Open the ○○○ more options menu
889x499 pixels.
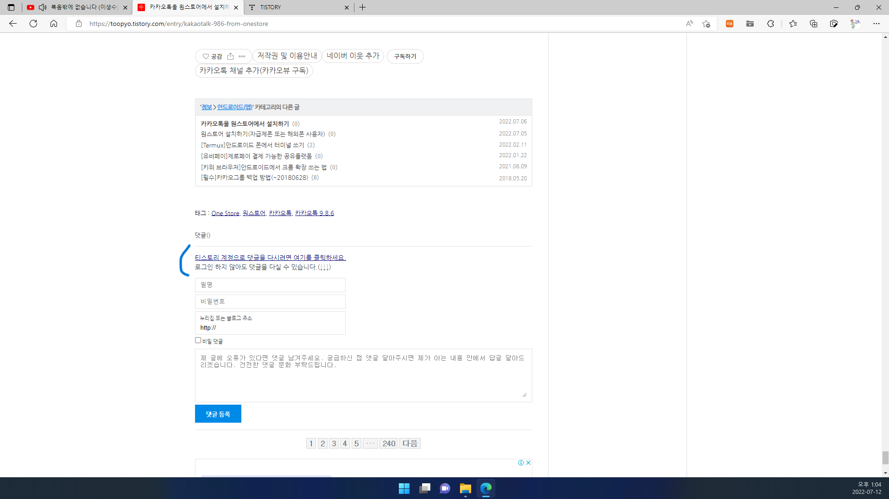241,56
